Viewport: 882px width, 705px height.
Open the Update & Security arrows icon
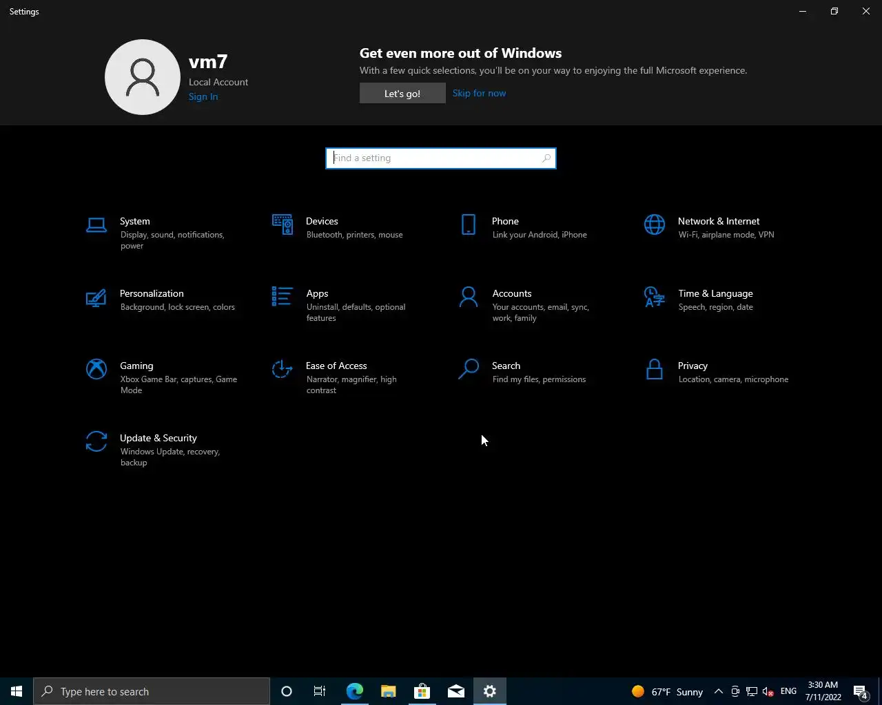tap(96, 441)
